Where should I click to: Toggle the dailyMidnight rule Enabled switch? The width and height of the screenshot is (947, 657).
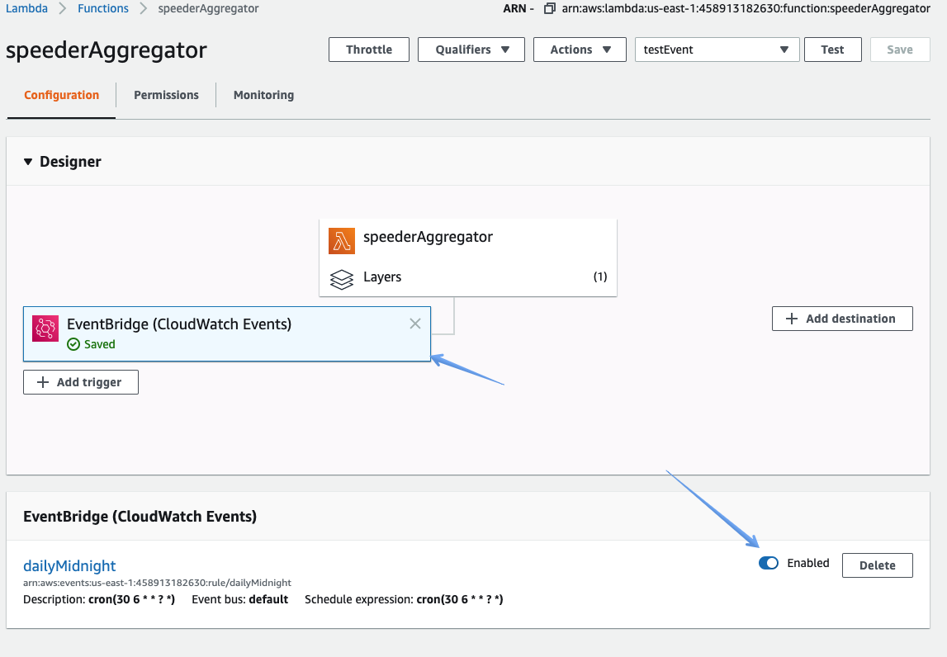click(768, 563)
